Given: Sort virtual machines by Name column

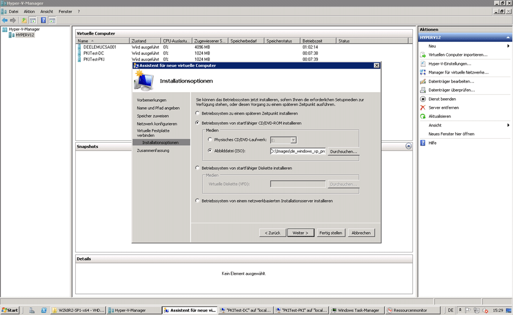Looking at the screenshot, I should pyautogui.click(x=103, y=41).
